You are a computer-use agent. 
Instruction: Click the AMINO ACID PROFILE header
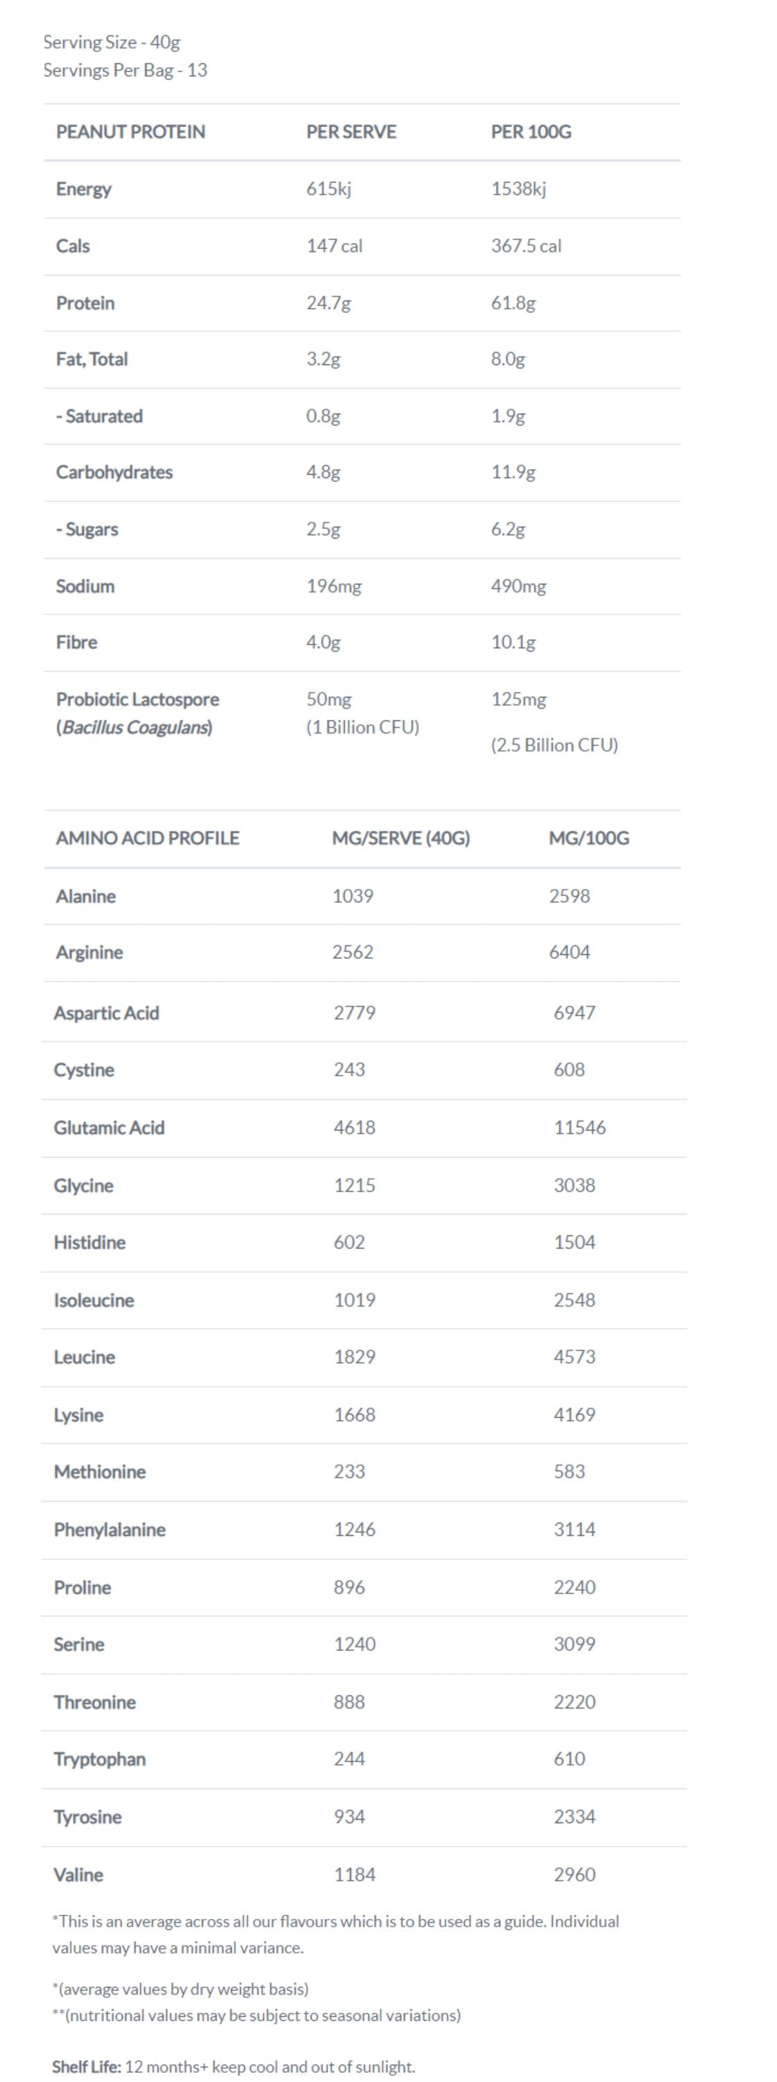coord(147,838)
